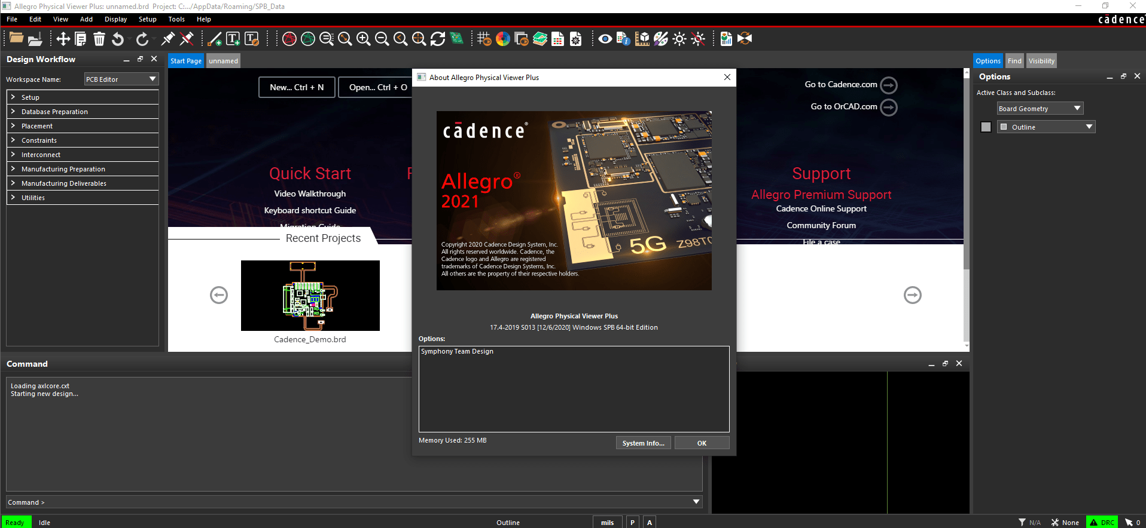Open the Tools menu

pos(176,19)
